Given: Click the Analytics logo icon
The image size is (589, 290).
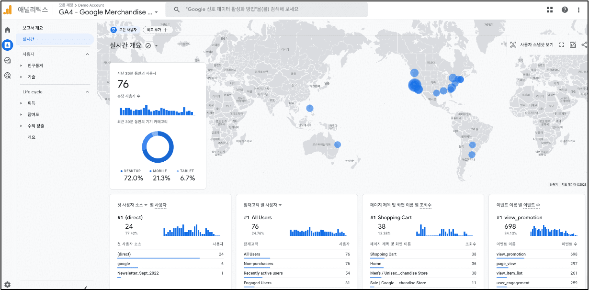Looking at the screenshot, I should pyautogui.click(x=8, y=9).
